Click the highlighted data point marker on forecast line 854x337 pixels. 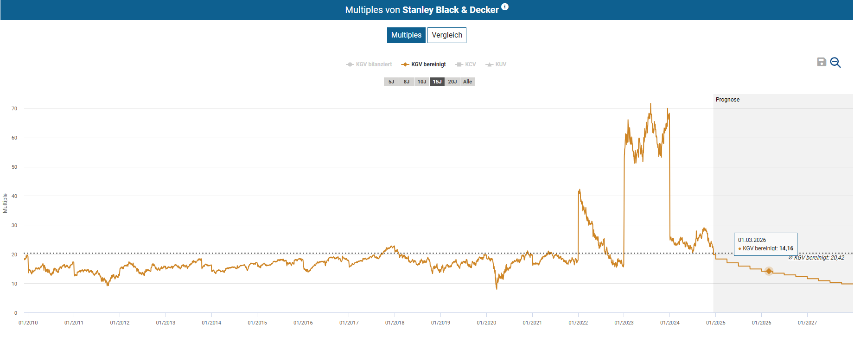coord(769,271)
